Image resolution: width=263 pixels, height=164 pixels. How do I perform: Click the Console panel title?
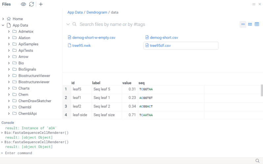click(x=8, y=123)
